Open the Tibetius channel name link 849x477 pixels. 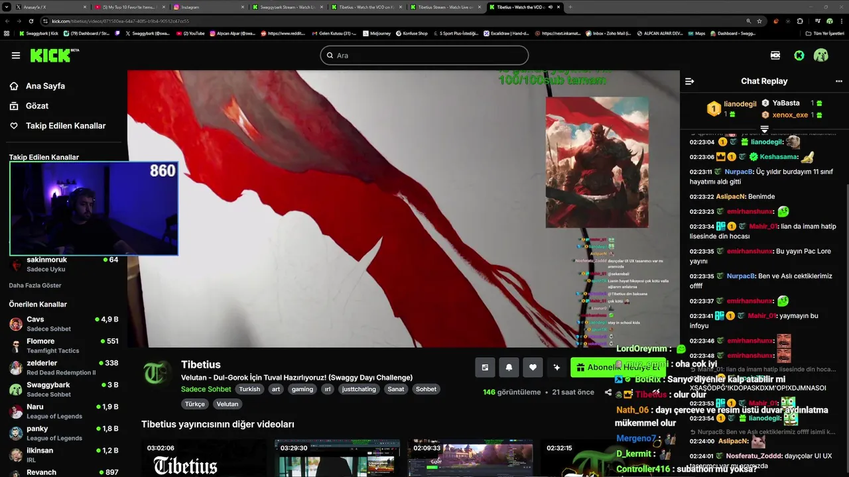(x=201, y=365)
